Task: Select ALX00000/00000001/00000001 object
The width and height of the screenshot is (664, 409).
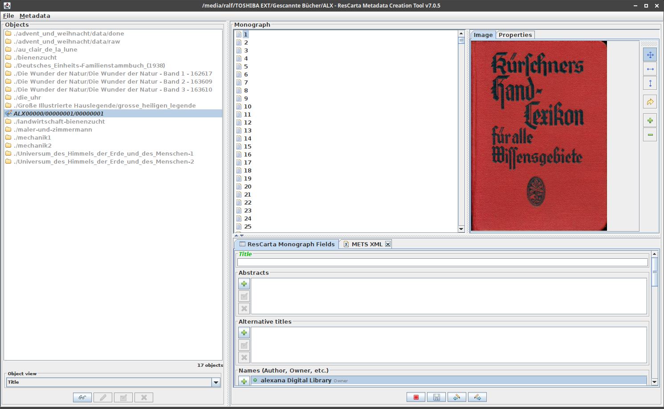Action: point(113,113)
